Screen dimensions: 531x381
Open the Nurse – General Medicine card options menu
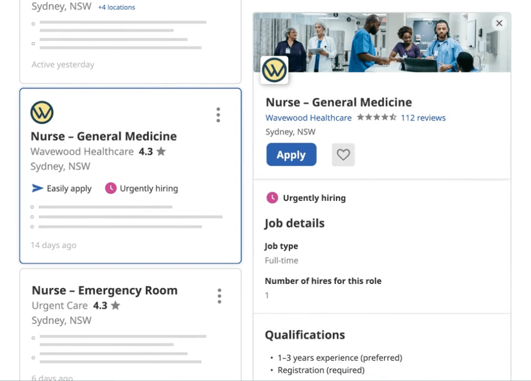[x=218, y=115]
